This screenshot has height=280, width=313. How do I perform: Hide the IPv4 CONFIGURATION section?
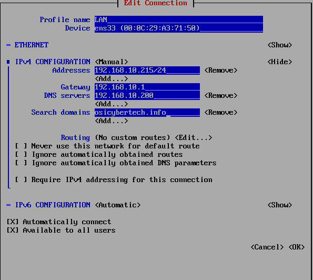[x=280, y=62]
